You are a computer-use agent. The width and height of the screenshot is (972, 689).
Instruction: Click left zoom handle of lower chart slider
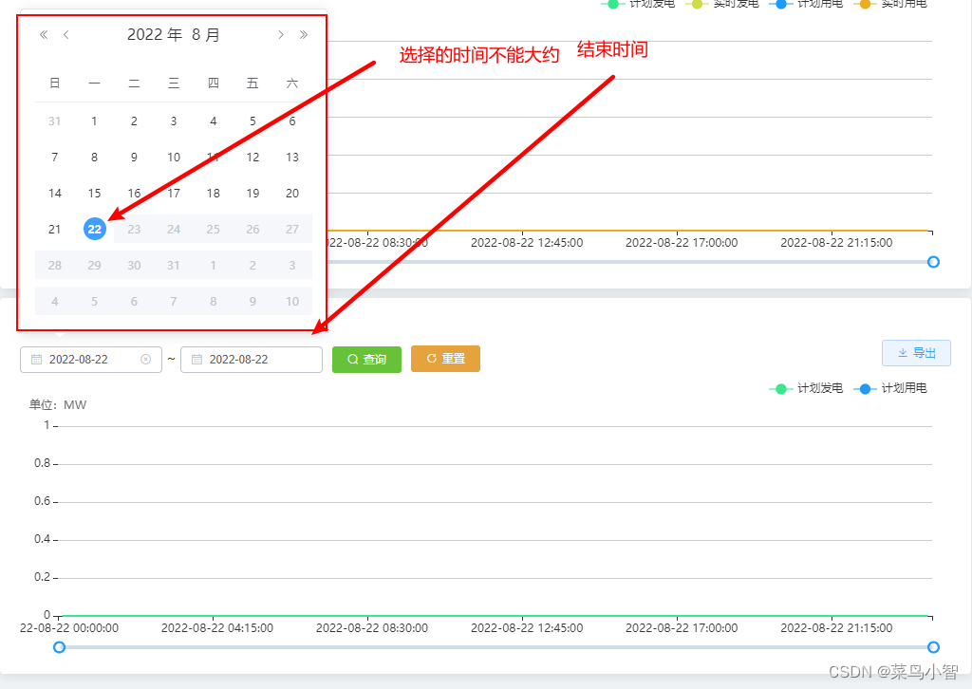click(59, 647)
